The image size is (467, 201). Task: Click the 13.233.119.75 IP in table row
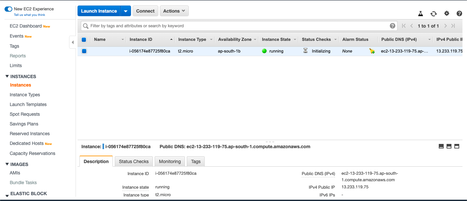449,51
